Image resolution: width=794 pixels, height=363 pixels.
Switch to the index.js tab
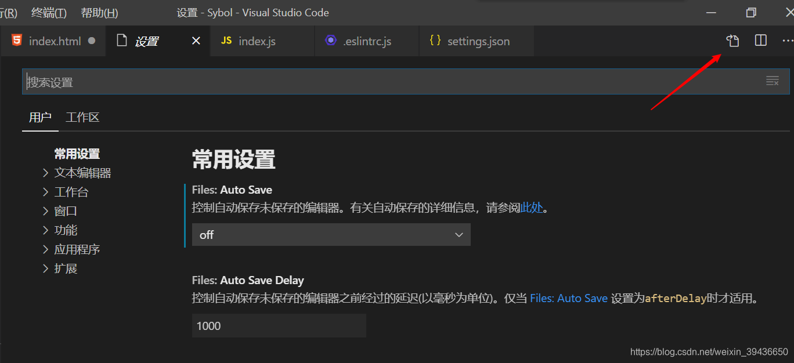262,41
